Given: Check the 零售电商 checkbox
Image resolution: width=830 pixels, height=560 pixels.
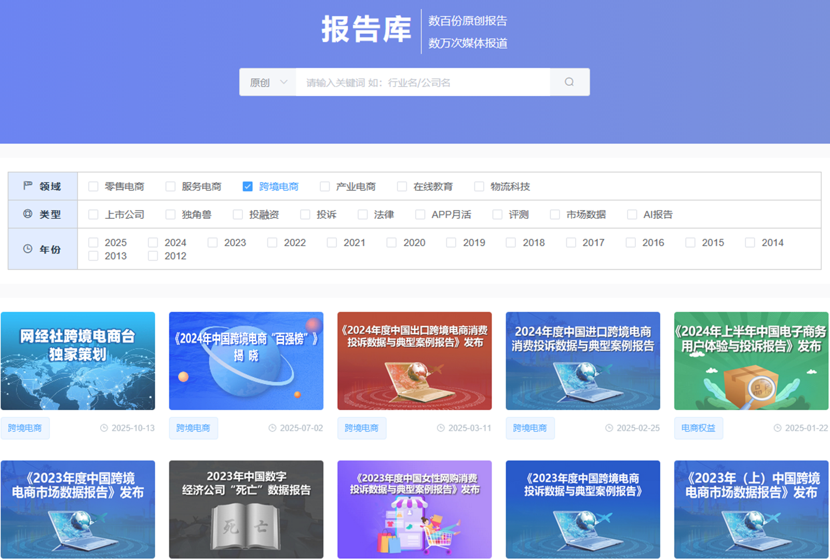Looking at the screenshot, I should (x=93, y=186).
